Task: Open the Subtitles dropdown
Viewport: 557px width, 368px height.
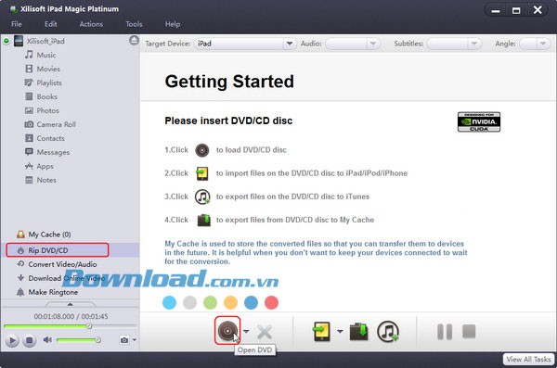Action: coord(454,44)
